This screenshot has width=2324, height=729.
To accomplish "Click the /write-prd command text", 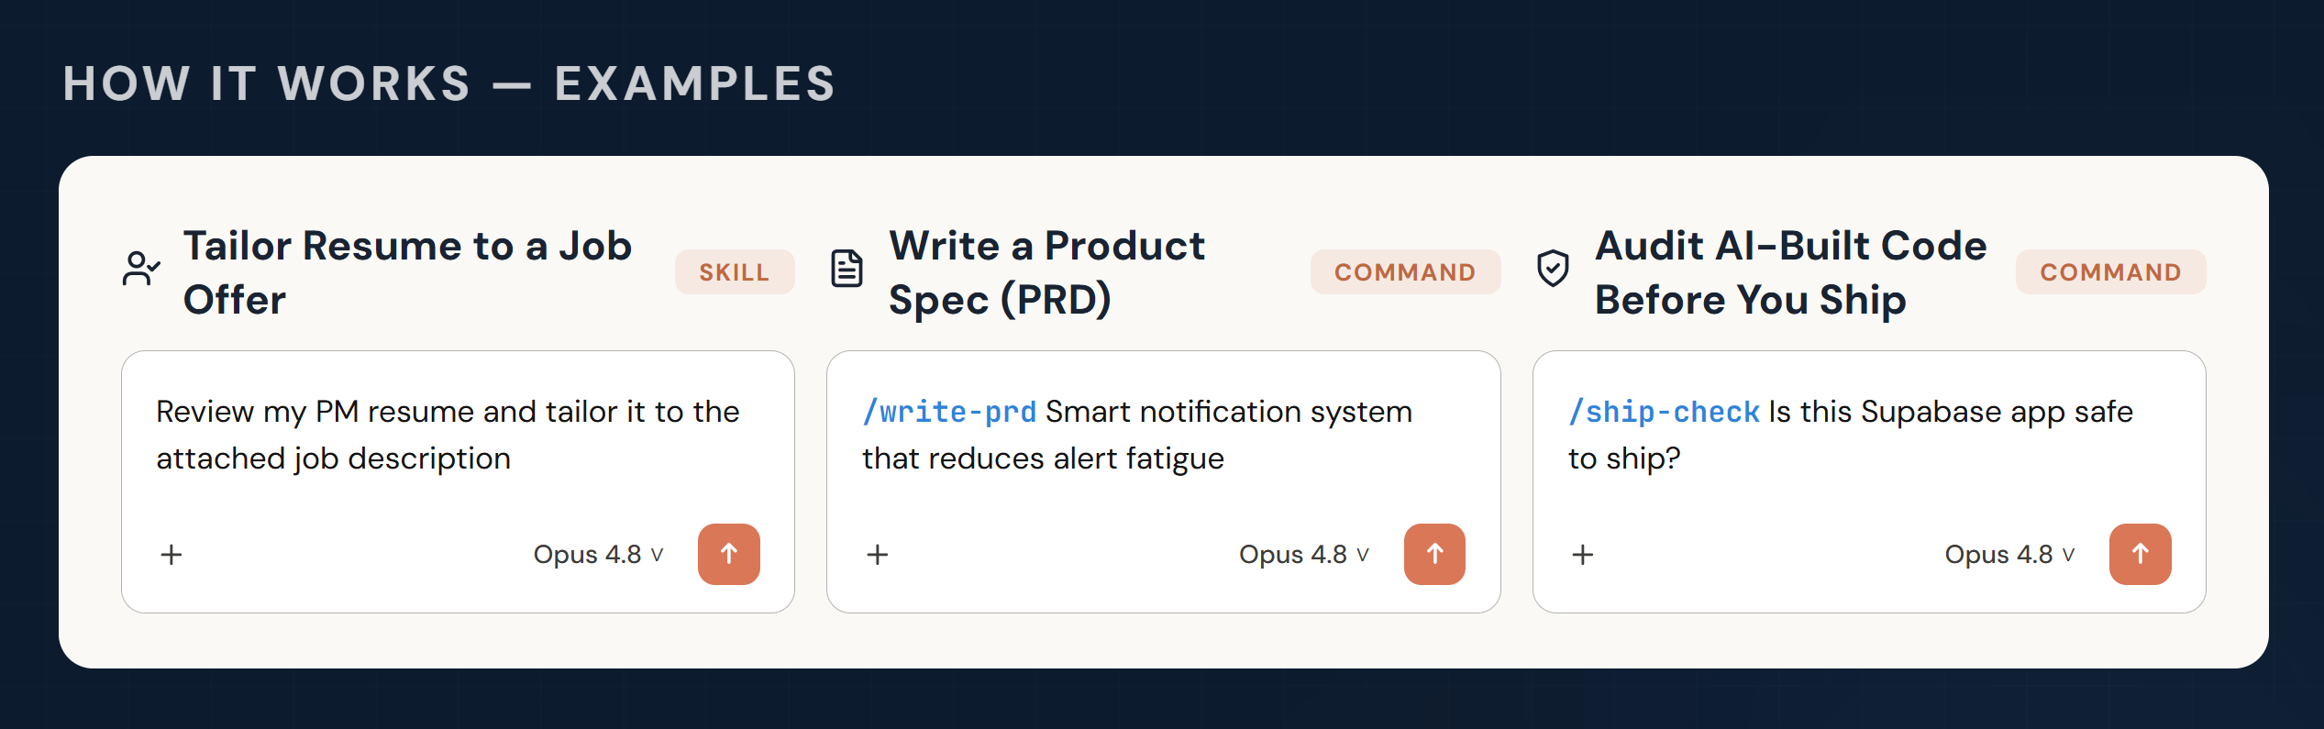I will [949, 413].
